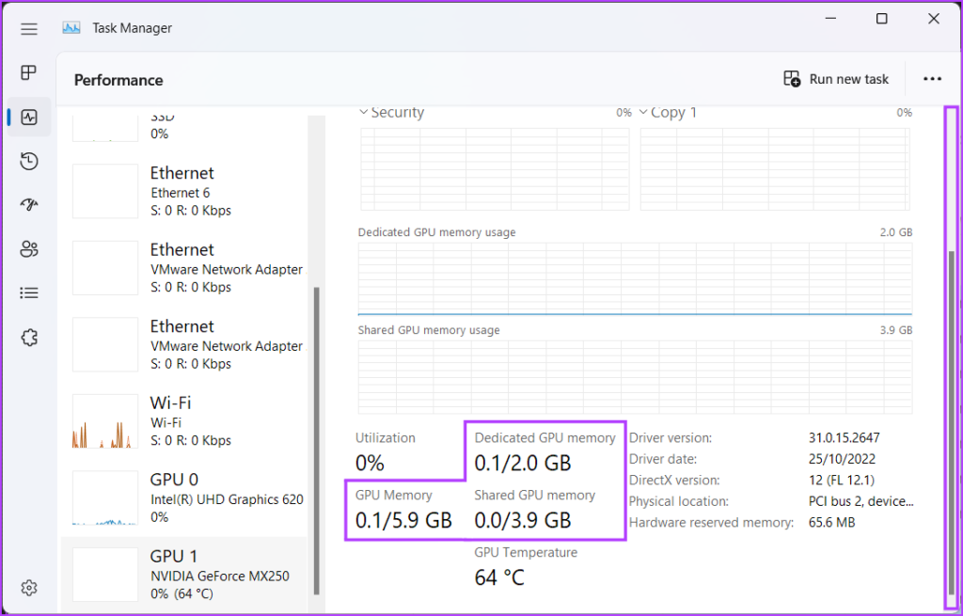Select the Performance page icon
The image size is (963, 616).
pos(29,118)
